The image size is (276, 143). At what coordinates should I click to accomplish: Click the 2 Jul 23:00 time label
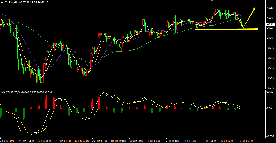[191, 141]
